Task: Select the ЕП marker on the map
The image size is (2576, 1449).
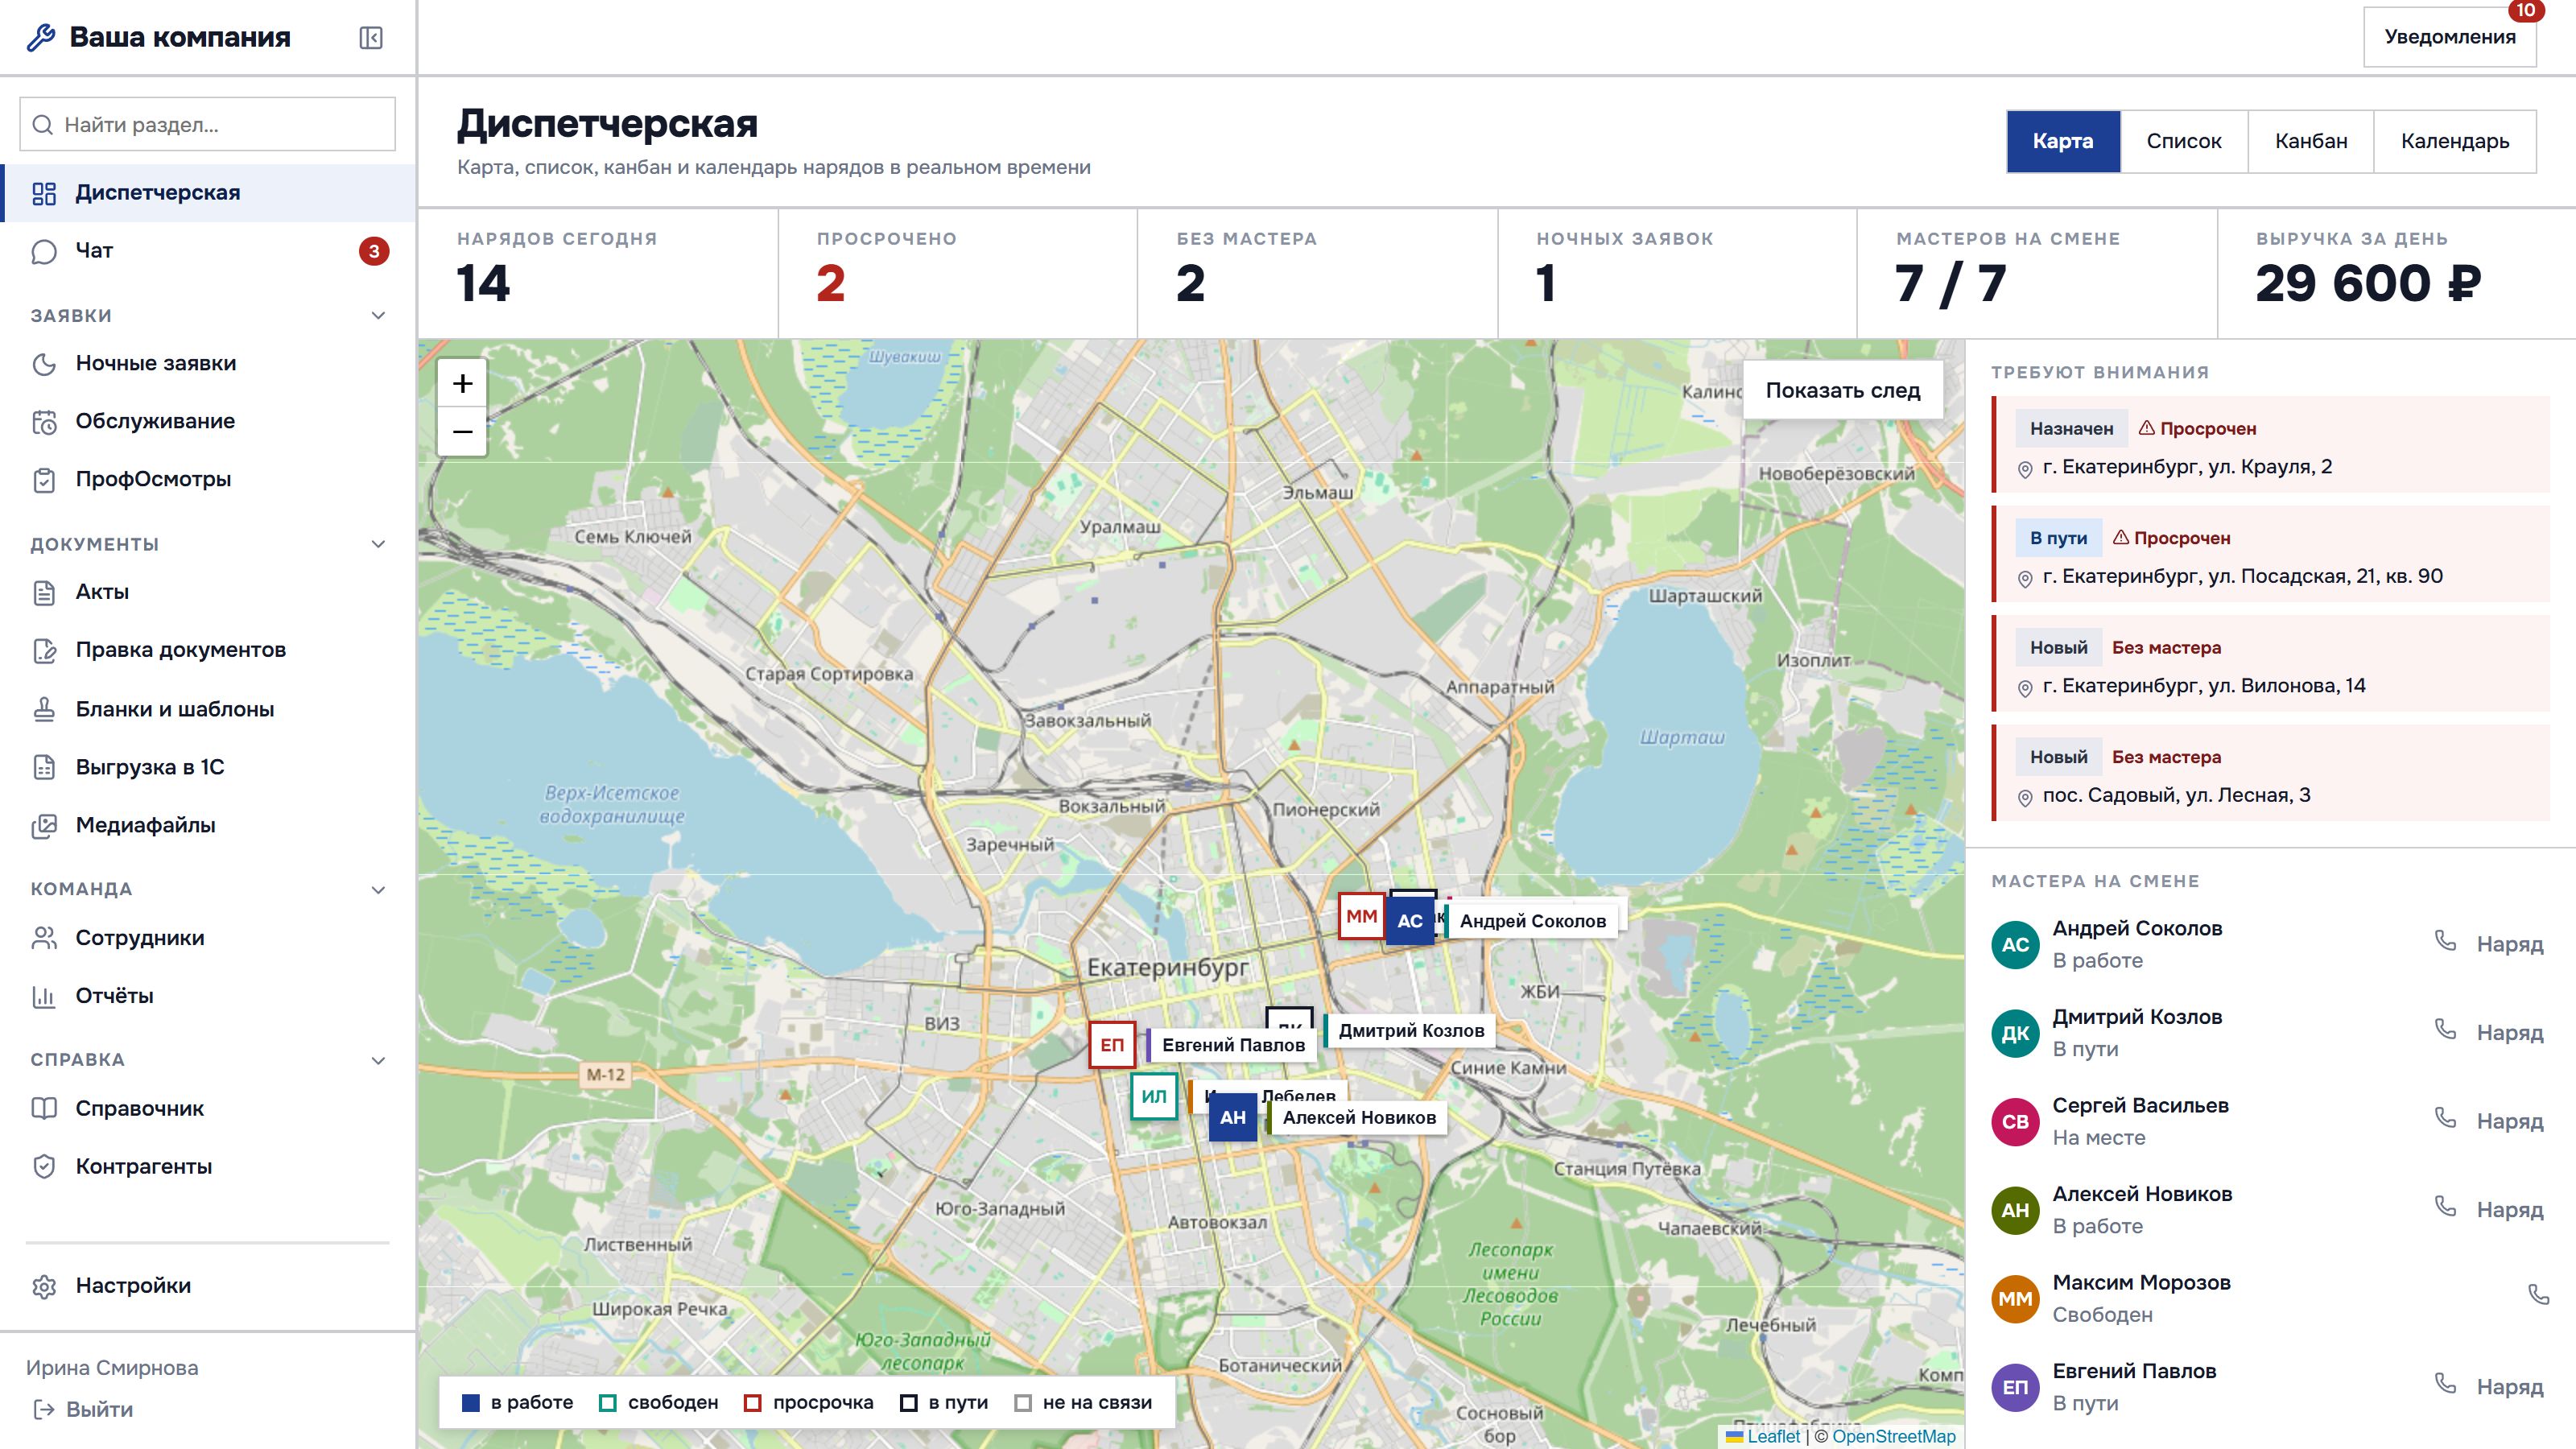Action: (1112, 1046)
